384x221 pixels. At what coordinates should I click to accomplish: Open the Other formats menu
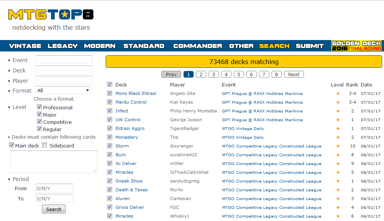241,46
